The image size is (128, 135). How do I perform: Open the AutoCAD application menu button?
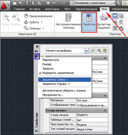click(x=5, y=5)
